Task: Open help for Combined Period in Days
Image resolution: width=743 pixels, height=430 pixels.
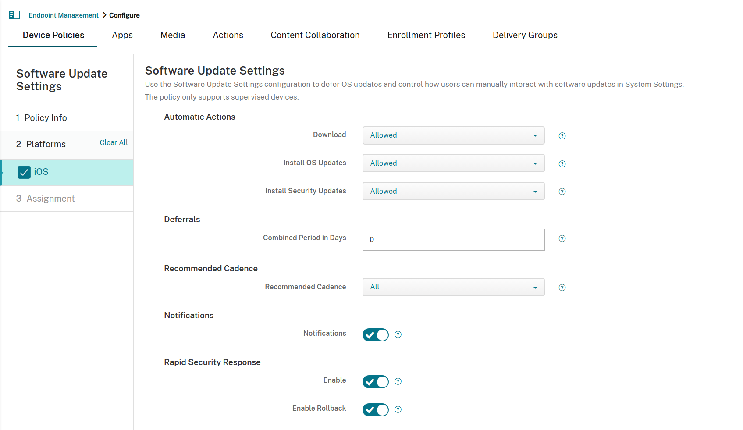Action: pos(562,238)
